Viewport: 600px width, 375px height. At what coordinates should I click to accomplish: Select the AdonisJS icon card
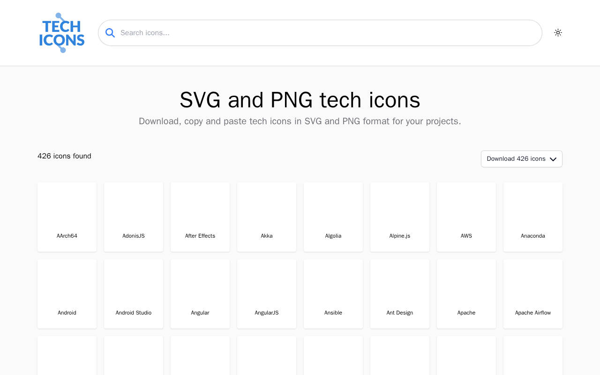click(x=134, y=217)
